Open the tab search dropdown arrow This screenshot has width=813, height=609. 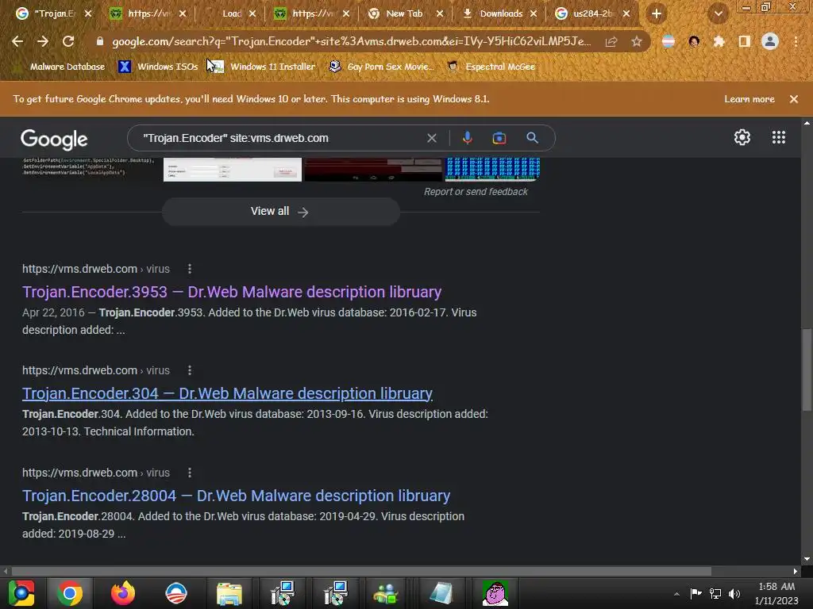(718, 14)
